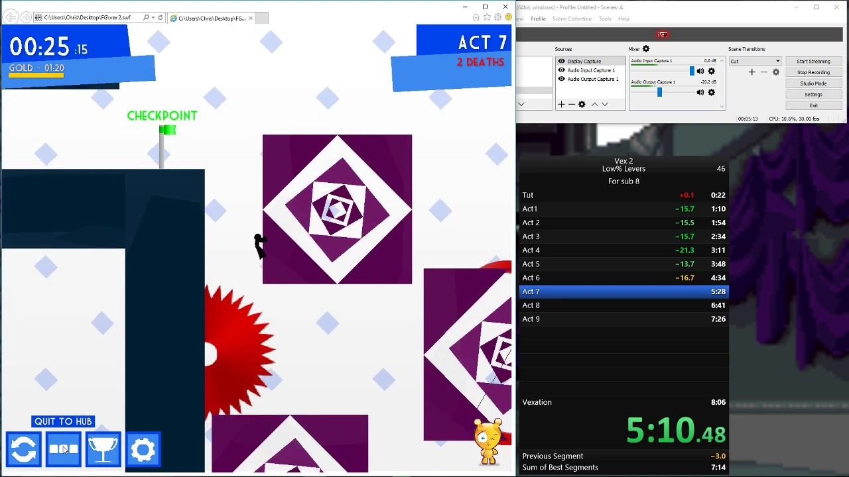Mute Audio Output Capture 1 speaker
The height and width of the screenshot is (477, 849).
pos(700,93)
